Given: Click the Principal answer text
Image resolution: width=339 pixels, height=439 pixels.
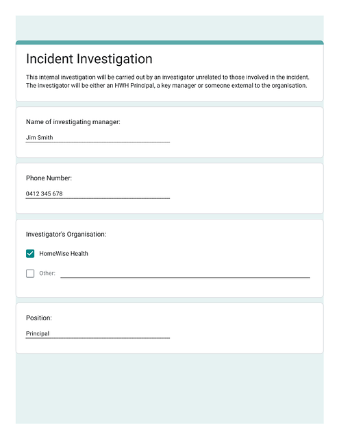Looking at the screenshot, I should click(x=38, y=333).
